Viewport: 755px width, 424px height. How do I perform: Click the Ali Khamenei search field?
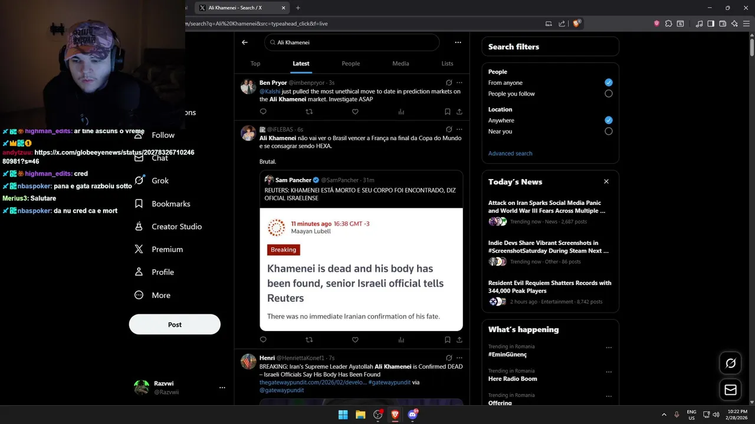(352, 42)
